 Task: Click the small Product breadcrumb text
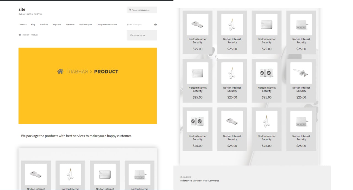pos(34,35)
